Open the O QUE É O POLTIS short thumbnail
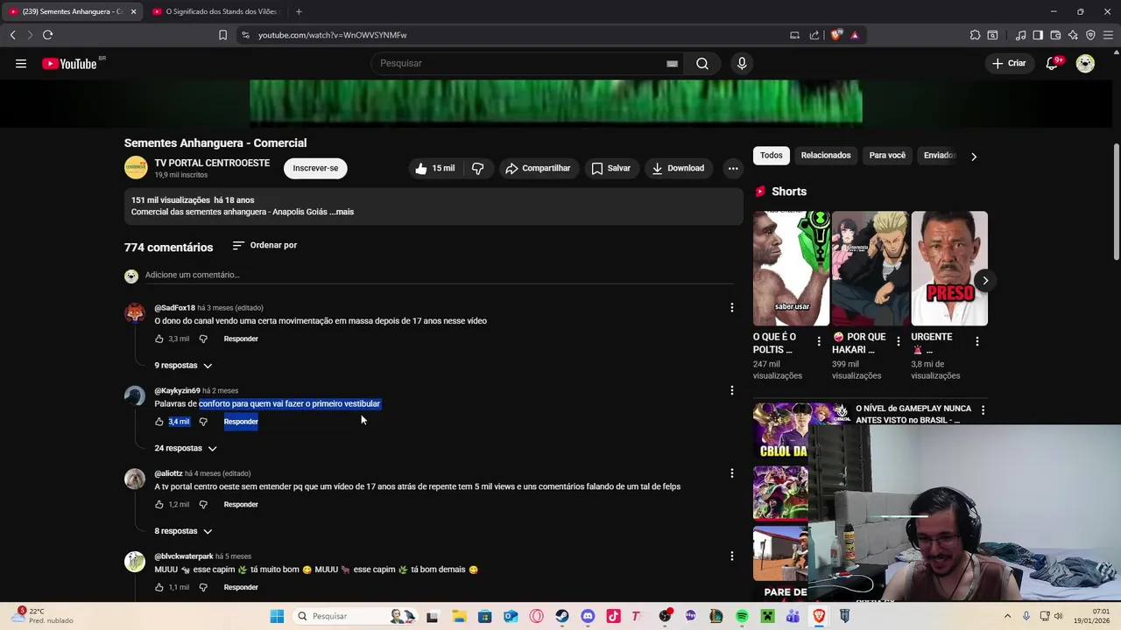 pyautogui.click(x=792, y=269)
